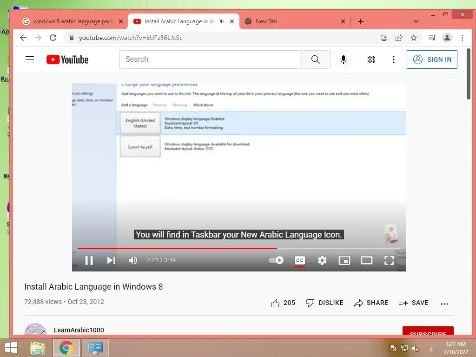Click the muted speaker tray icon
This screenshot has height=357, width=476.
(x=415, y=348)
